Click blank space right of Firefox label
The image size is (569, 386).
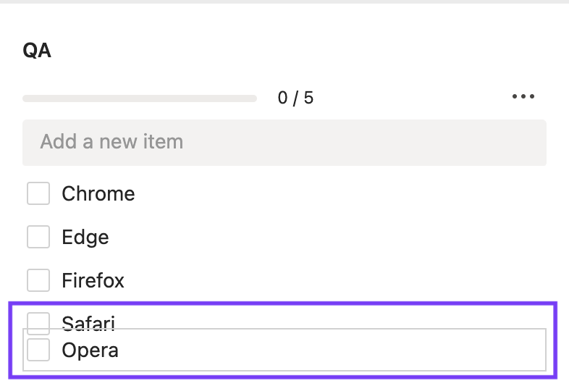coord(326,280)
